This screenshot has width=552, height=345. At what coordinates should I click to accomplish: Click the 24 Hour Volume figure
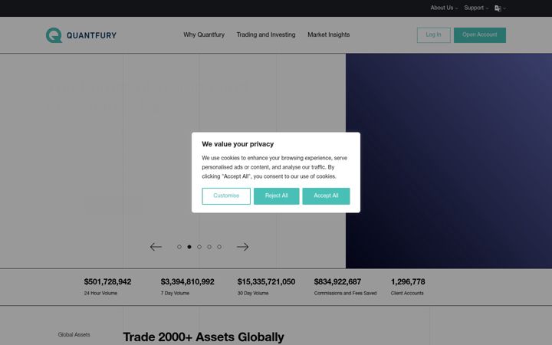tap(108, 281)
